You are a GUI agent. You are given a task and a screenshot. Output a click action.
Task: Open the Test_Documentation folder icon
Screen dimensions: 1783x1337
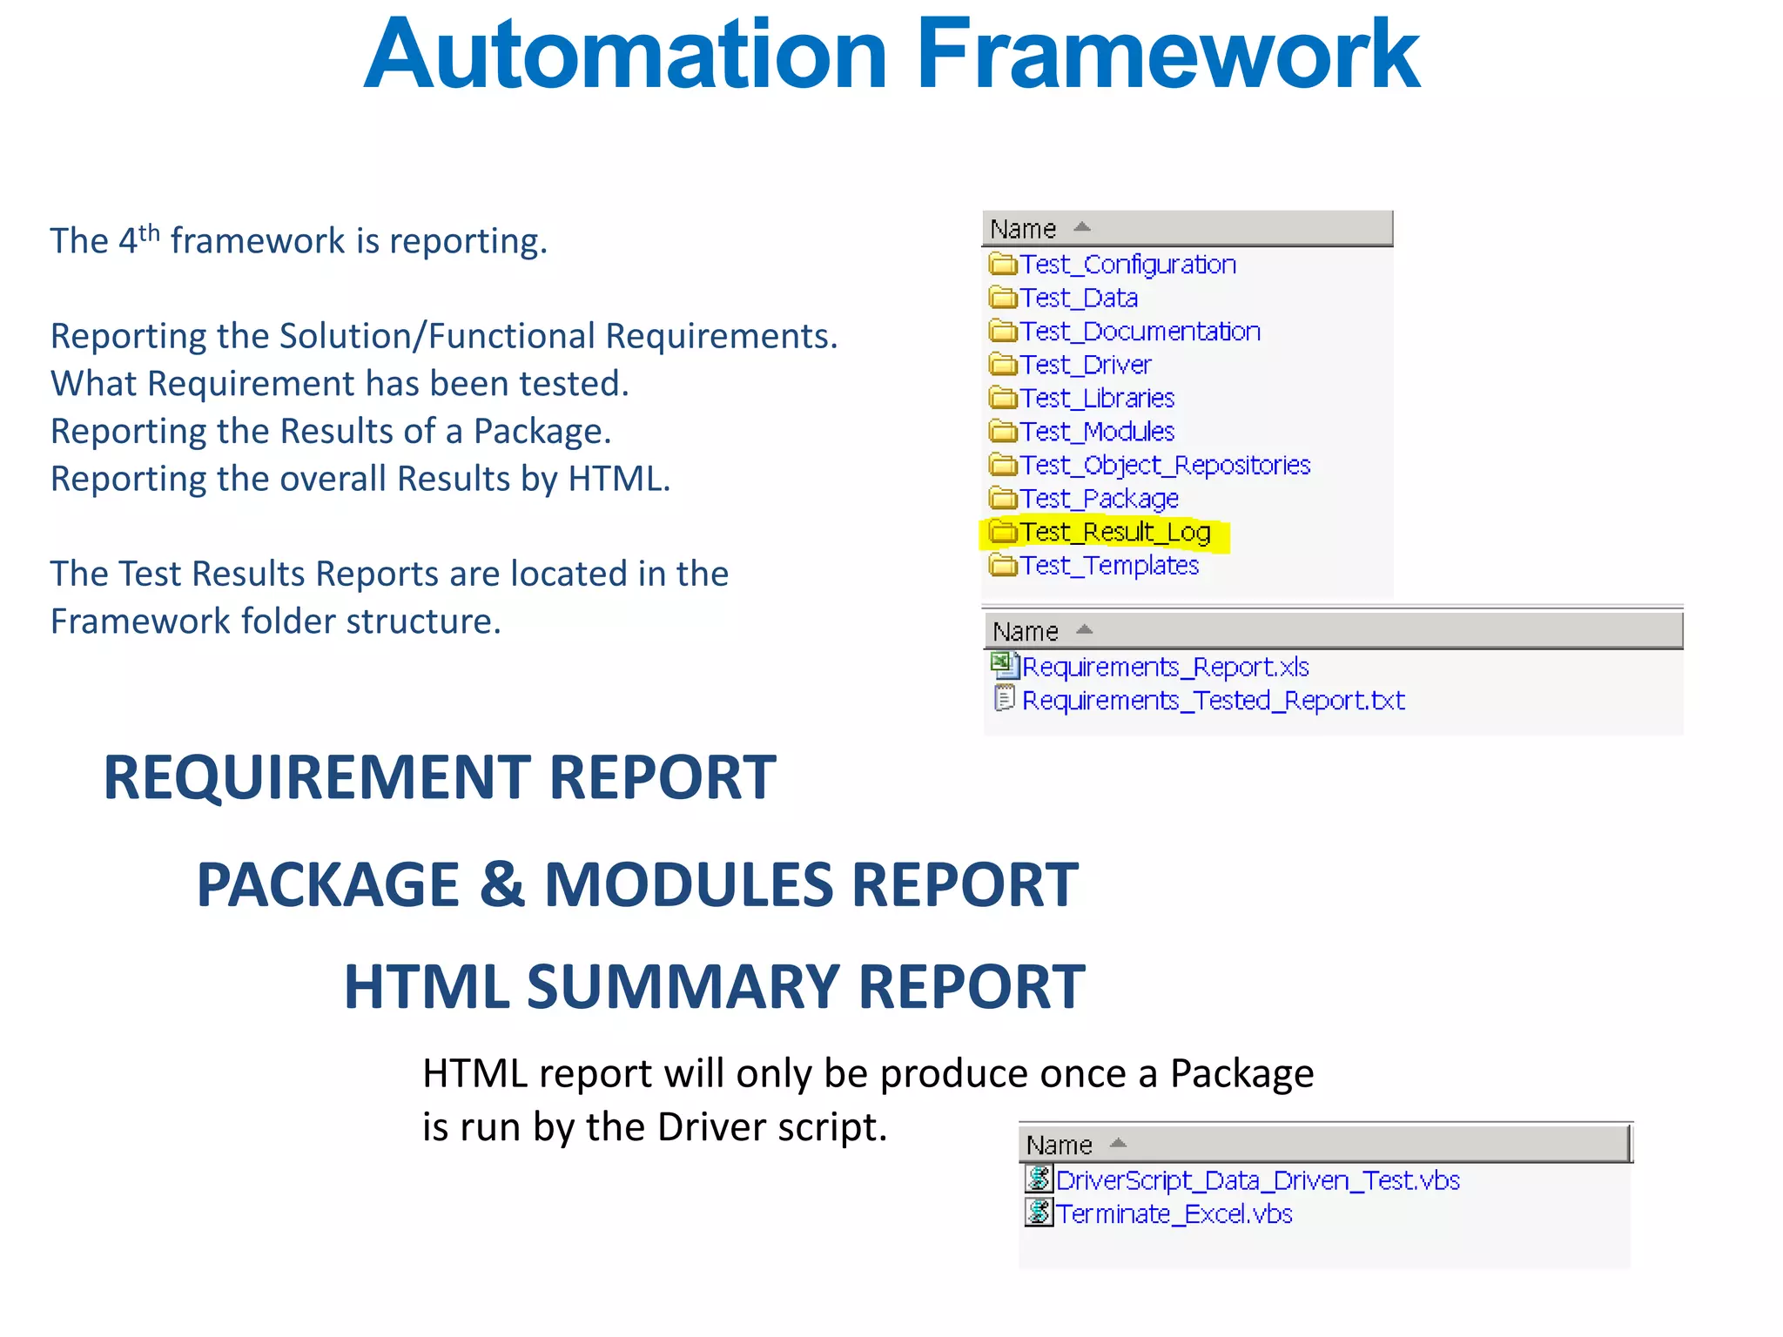1003,331
